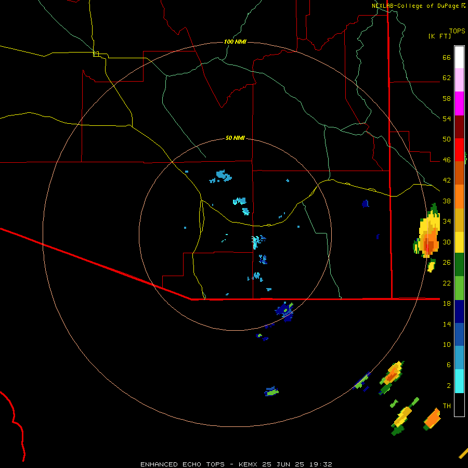
Task: Click the dark orange 42-46 K FT swatch
Action: [x=459, y=173]
